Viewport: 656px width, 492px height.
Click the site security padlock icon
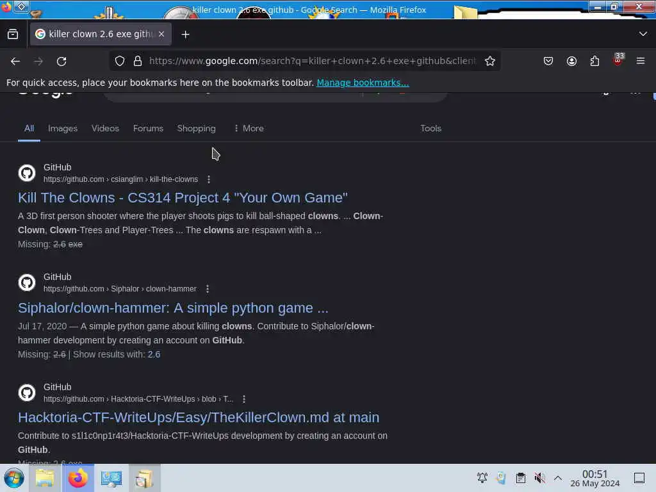tap(138, 61)
